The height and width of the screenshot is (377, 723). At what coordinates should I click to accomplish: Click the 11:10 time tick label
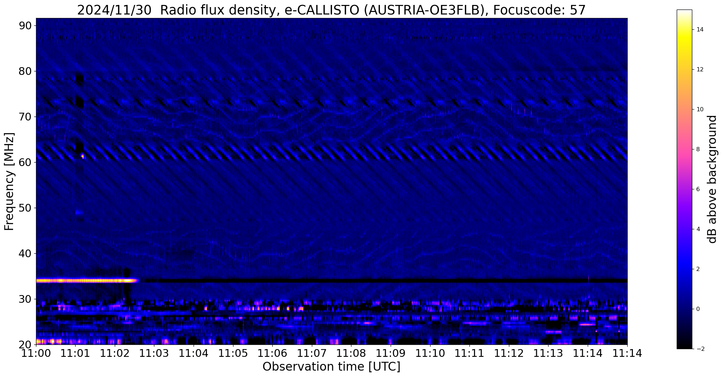tap(430, 353)
